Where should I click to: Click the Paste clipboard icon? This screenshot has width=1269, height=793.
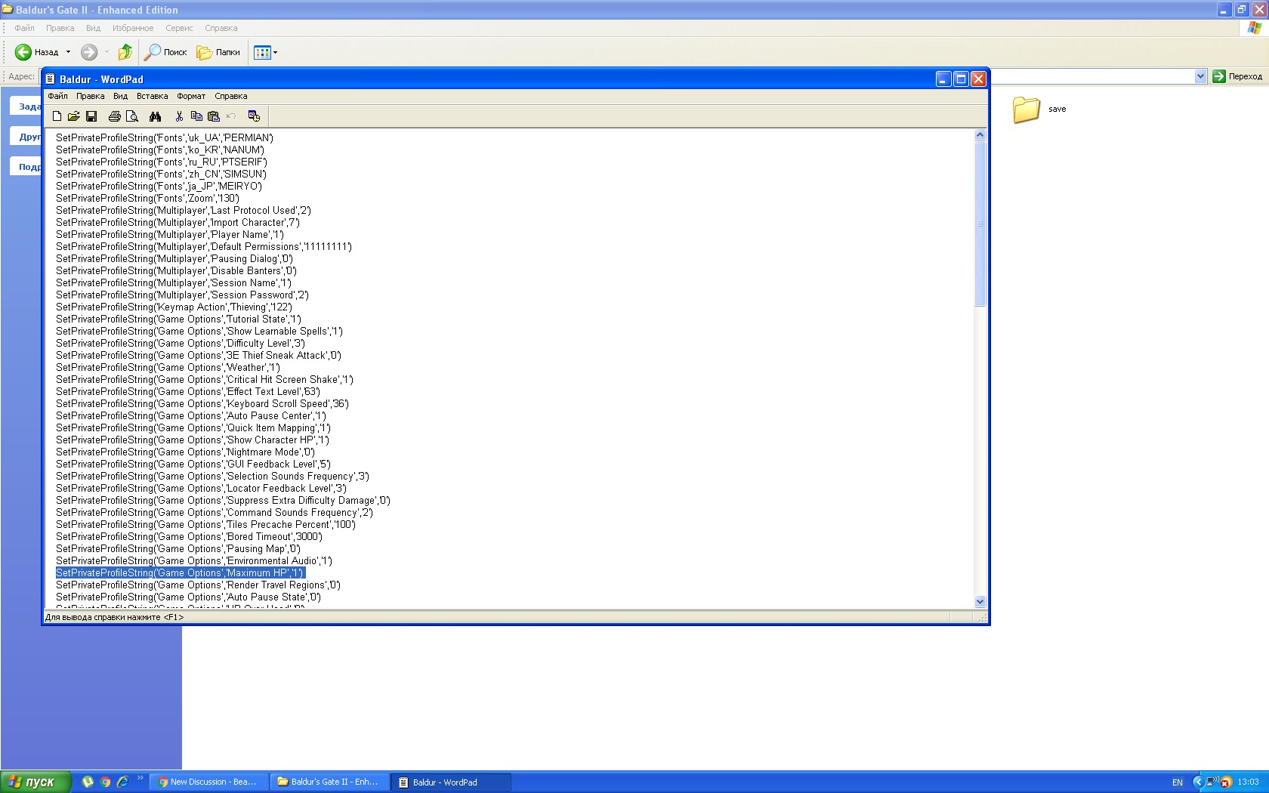[214, 116]
